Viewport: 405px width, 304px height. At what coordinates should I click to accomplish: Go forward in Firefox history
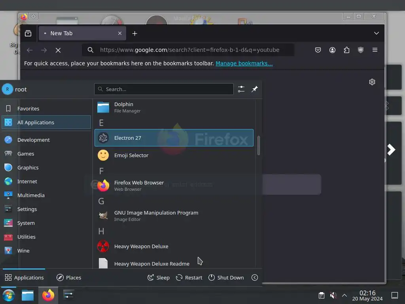(44, 50)
